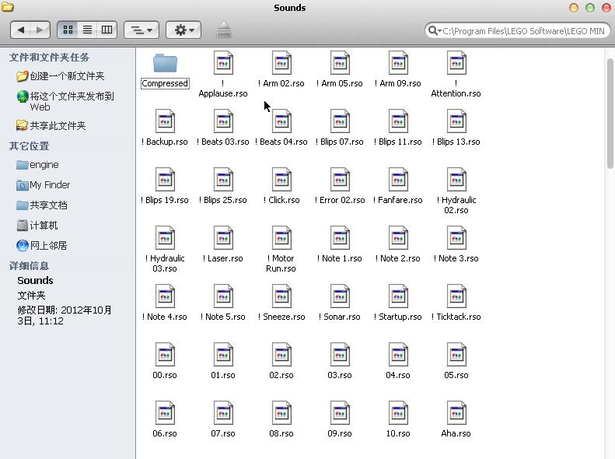Select the ! Error 02.rso file
This screenshot has height=459, width=615.
pos(340,187)
